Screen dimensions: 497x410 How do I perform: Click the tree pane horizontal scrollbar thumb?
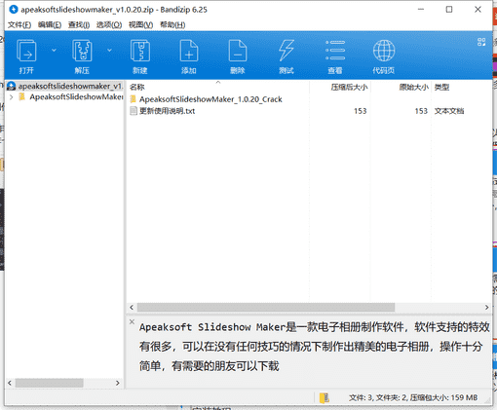click(x=50, y=383)
